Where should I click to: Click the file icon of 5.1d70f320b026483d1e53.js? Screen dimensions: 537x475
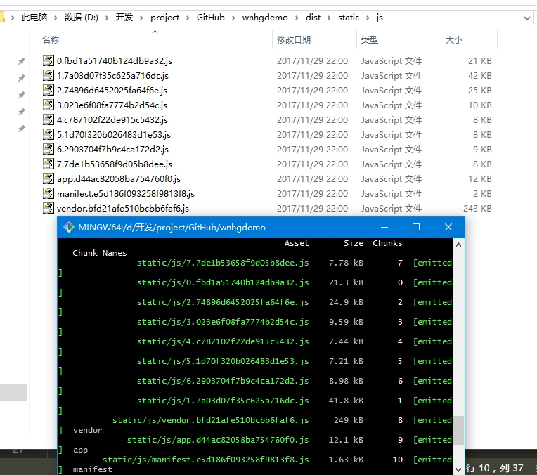(48, 134)
